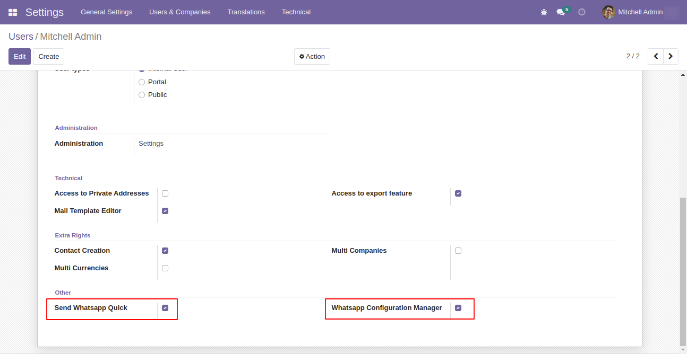Viewport: 687px width, 354px height.
Task: Open the Action dropdown menu
Action: tap(312, 57)
